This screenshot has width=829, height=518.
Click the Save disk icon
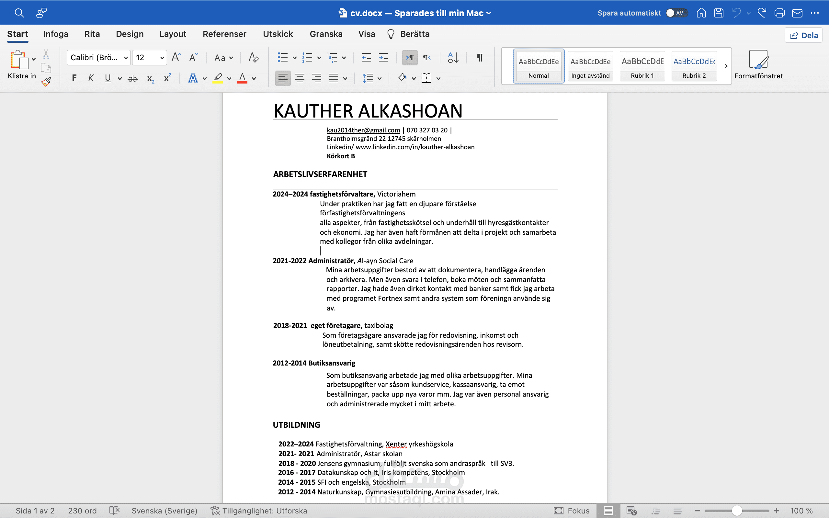coord(719,13)
